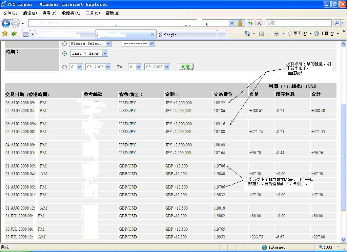Click the Add to Favorites icon

point(14,34)
